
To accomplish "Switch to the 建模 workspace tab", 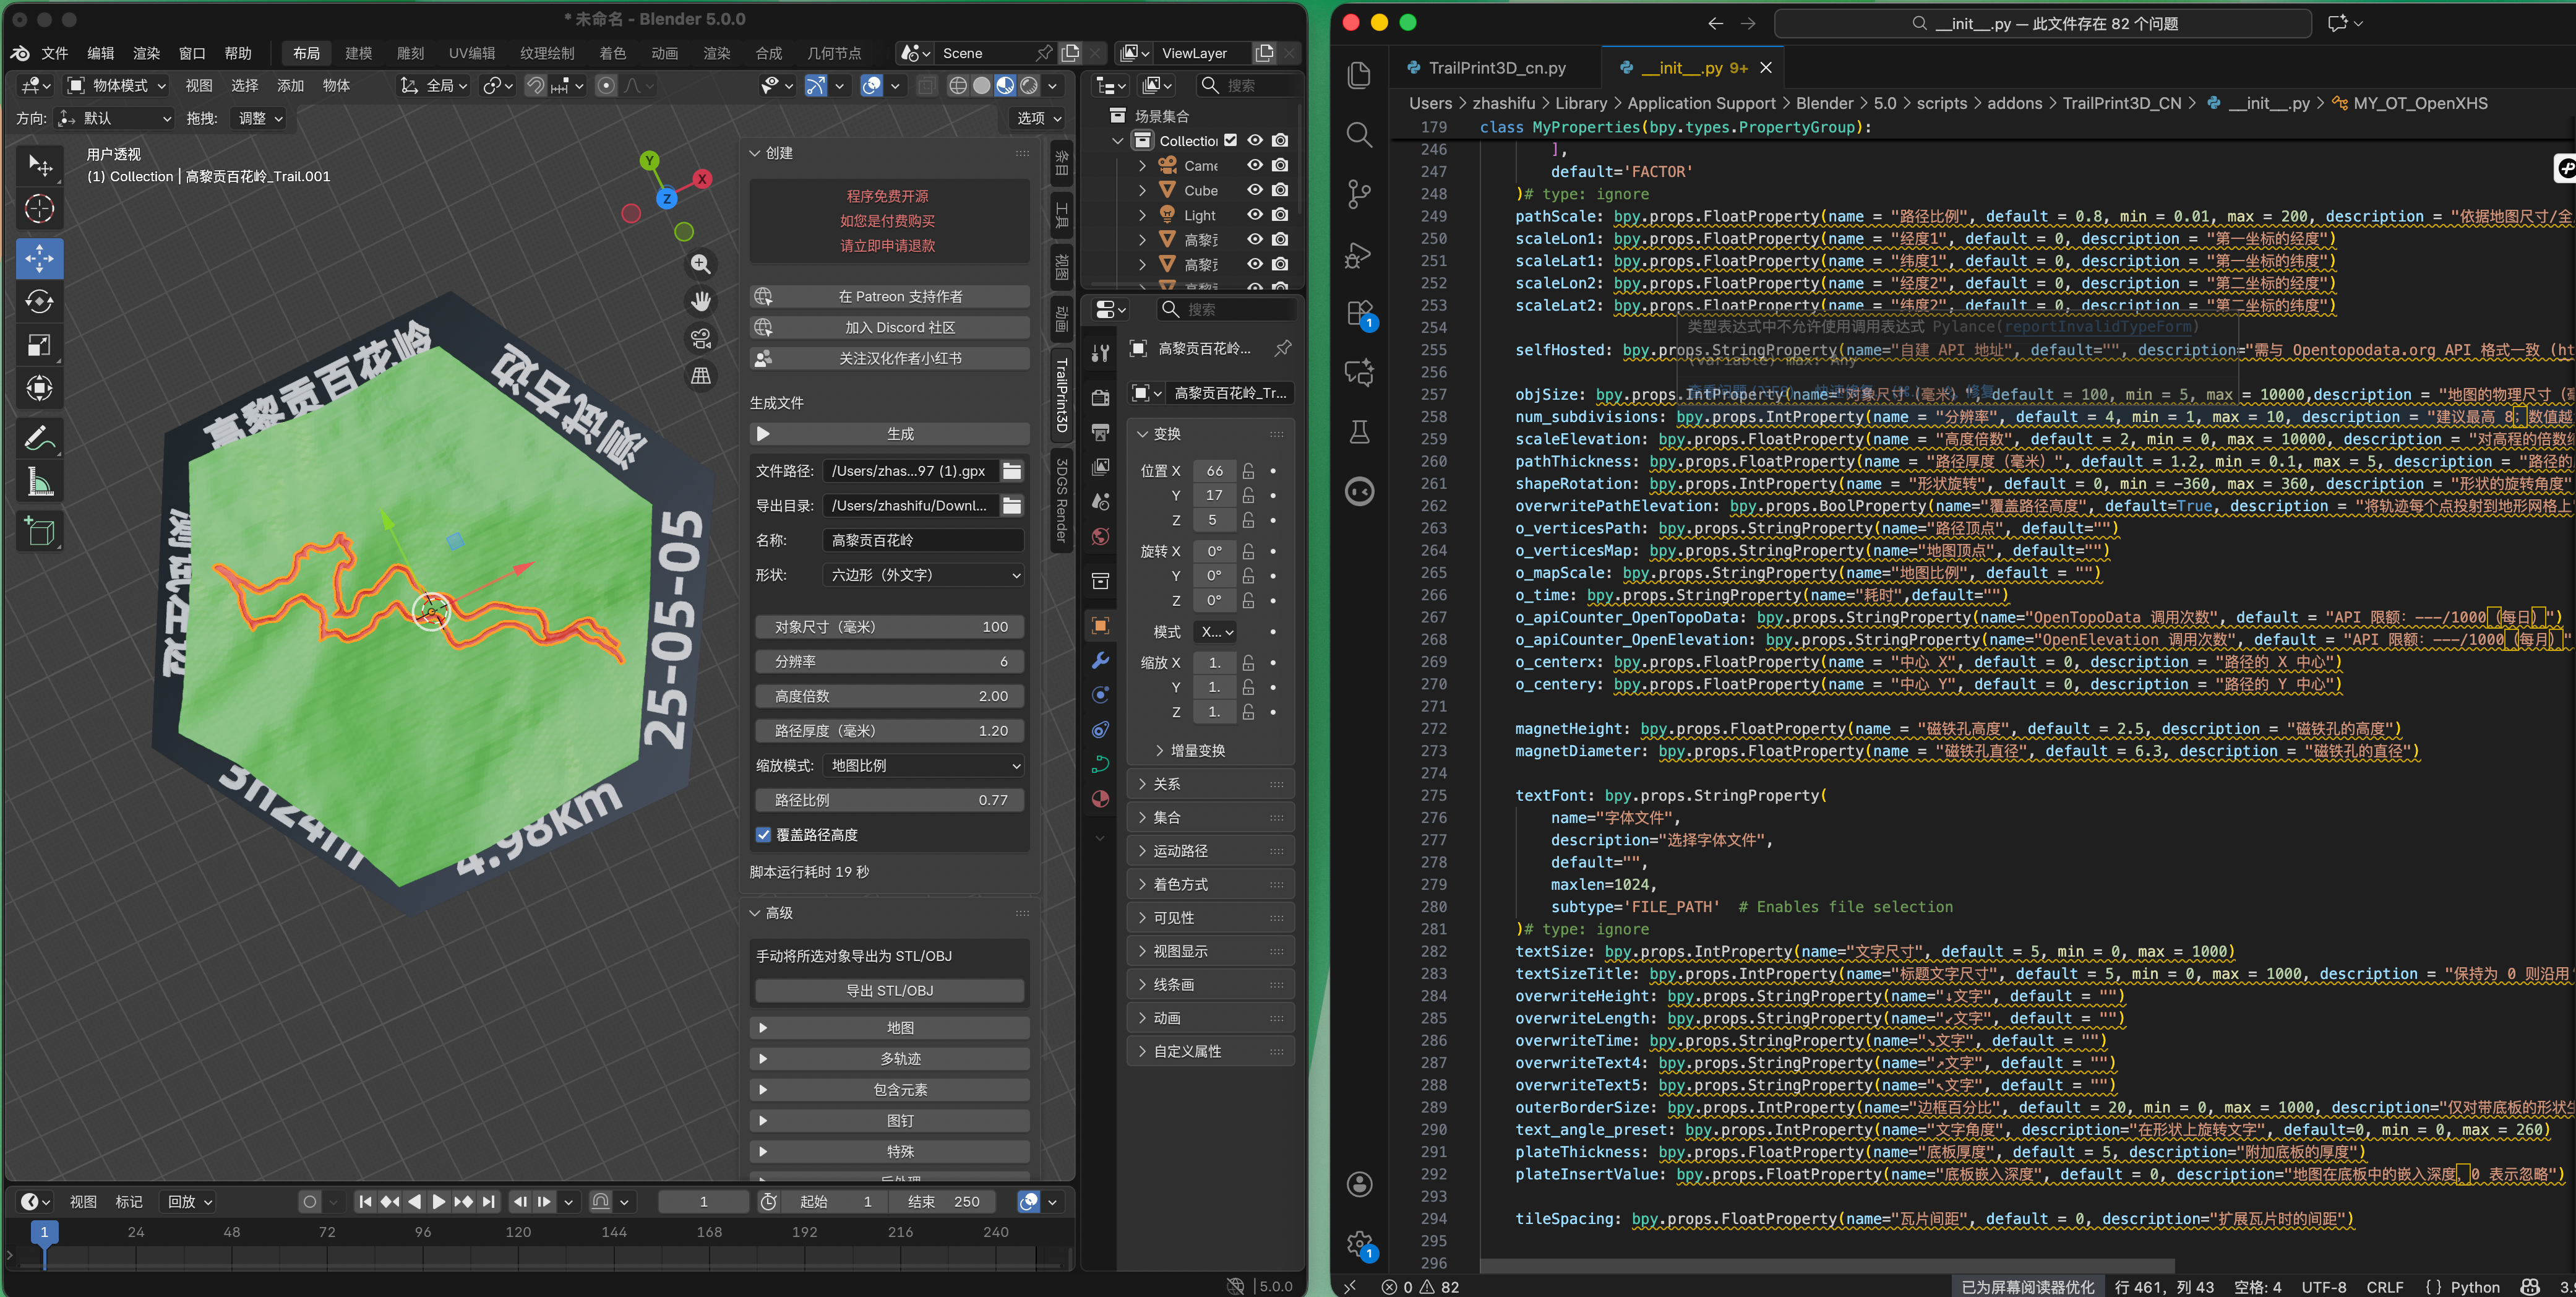I will pyautogui.click(x=358, y=53).
